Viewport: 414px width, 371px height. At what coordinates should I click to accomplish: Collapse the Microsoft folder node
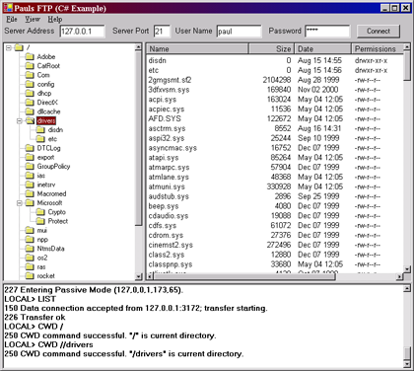(x=20, y=203)
